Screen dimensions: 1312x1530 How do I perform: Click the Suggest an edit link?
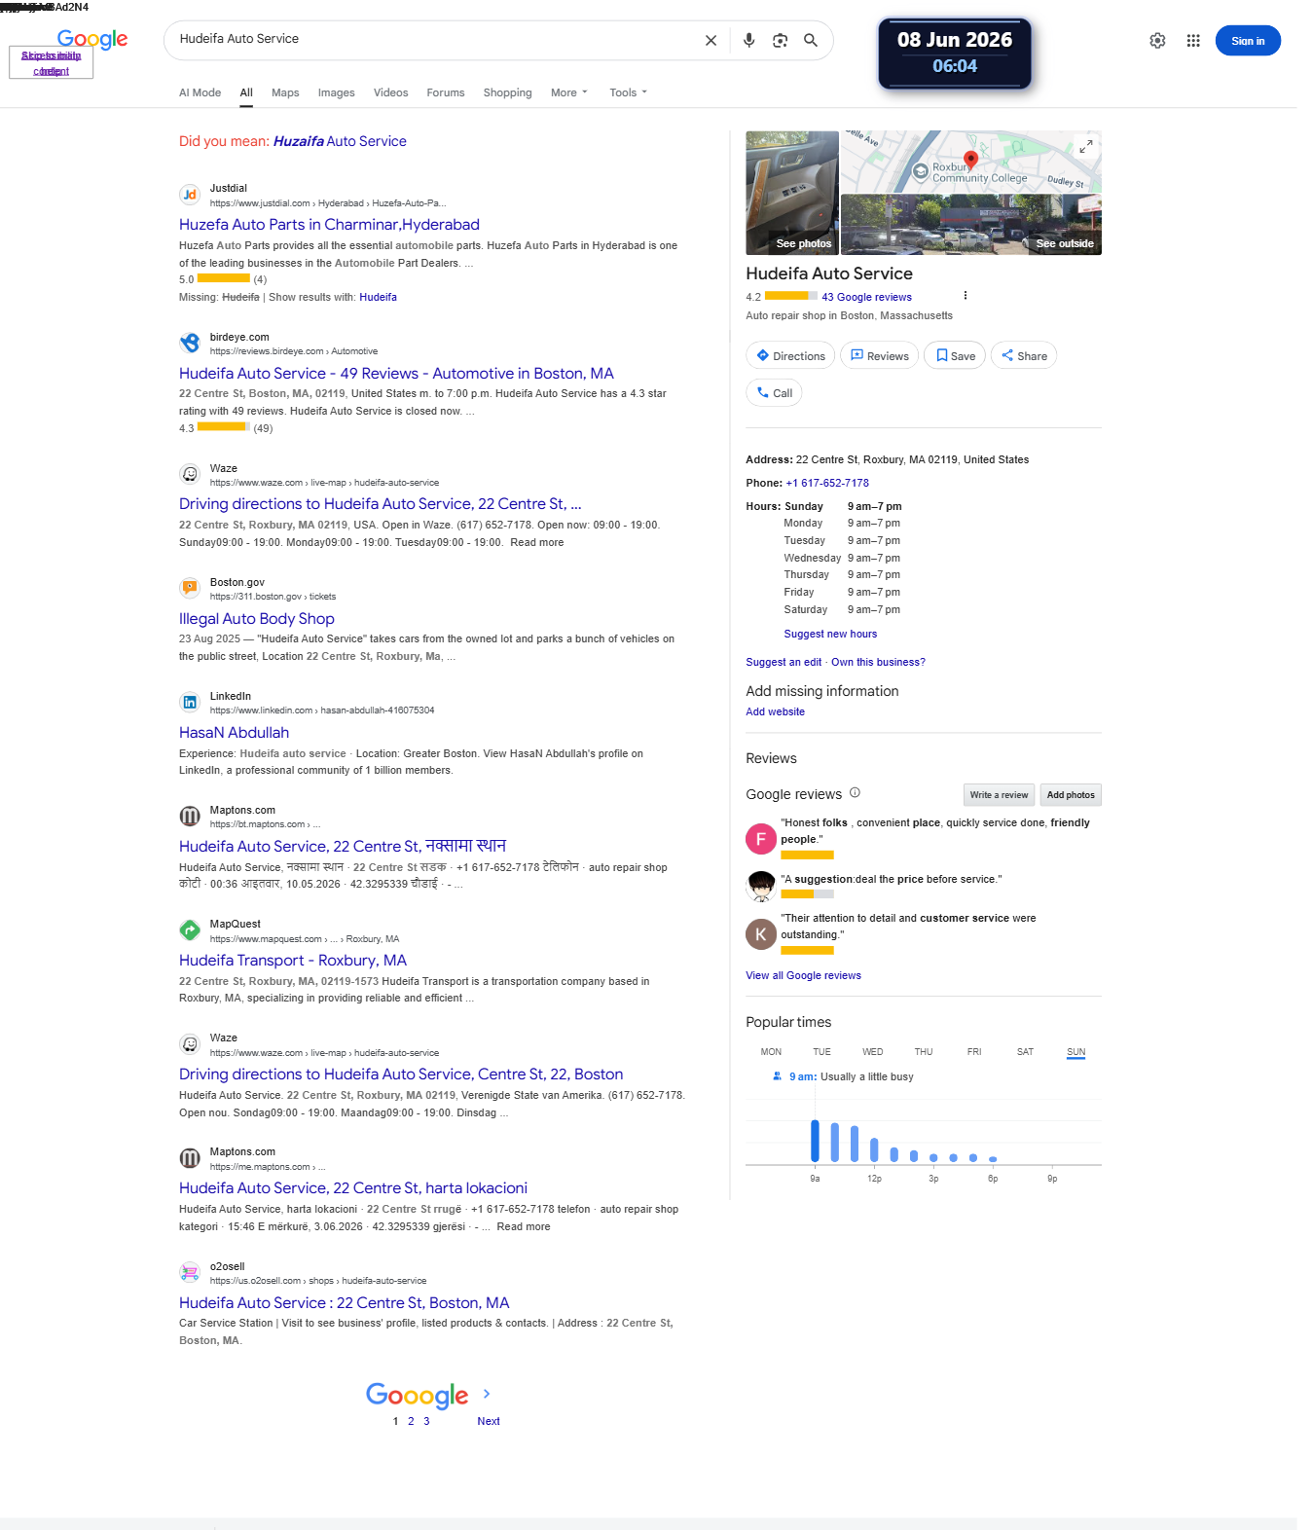pos(784,662)
